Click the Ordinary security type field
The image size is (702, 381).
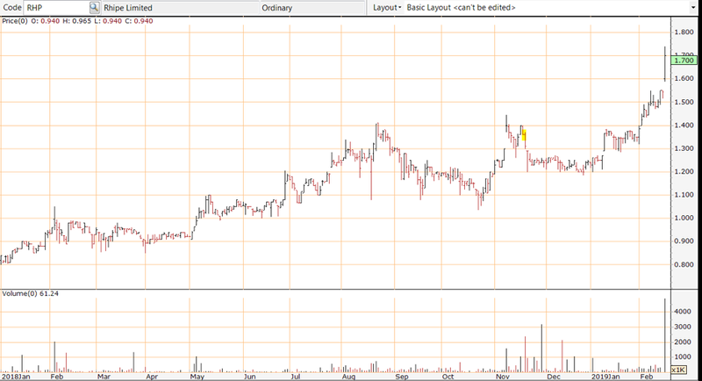tap(312, 8)
